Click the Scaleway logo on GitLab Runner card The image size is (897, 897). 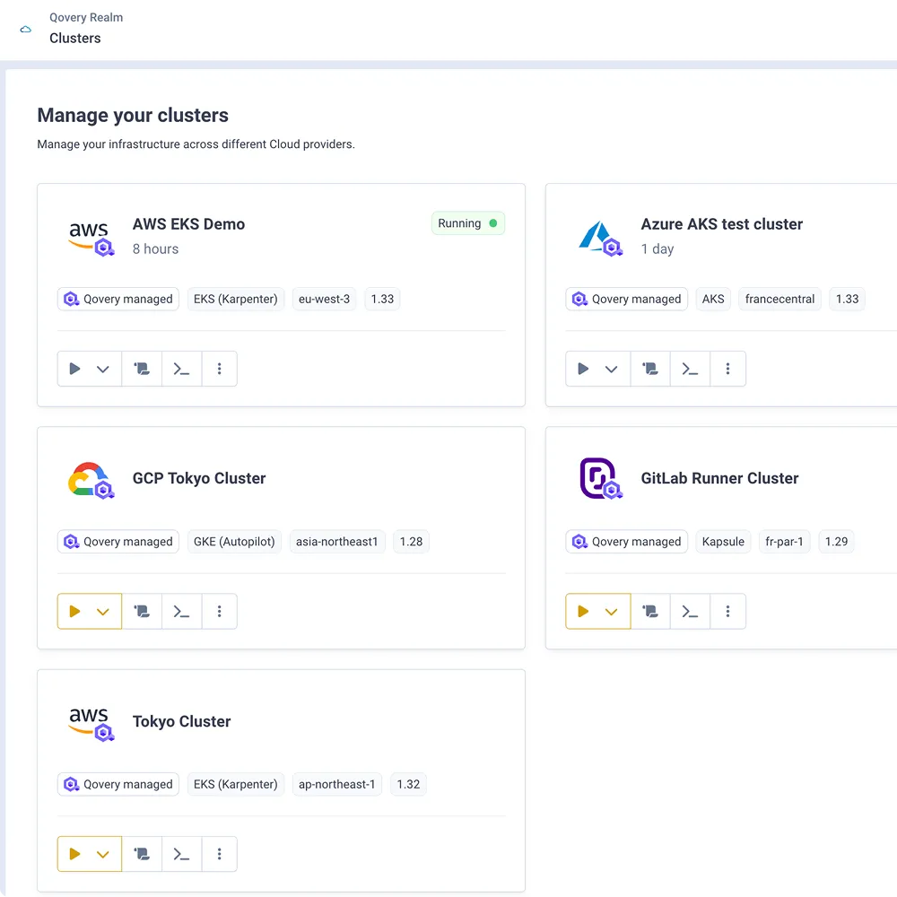599,478
